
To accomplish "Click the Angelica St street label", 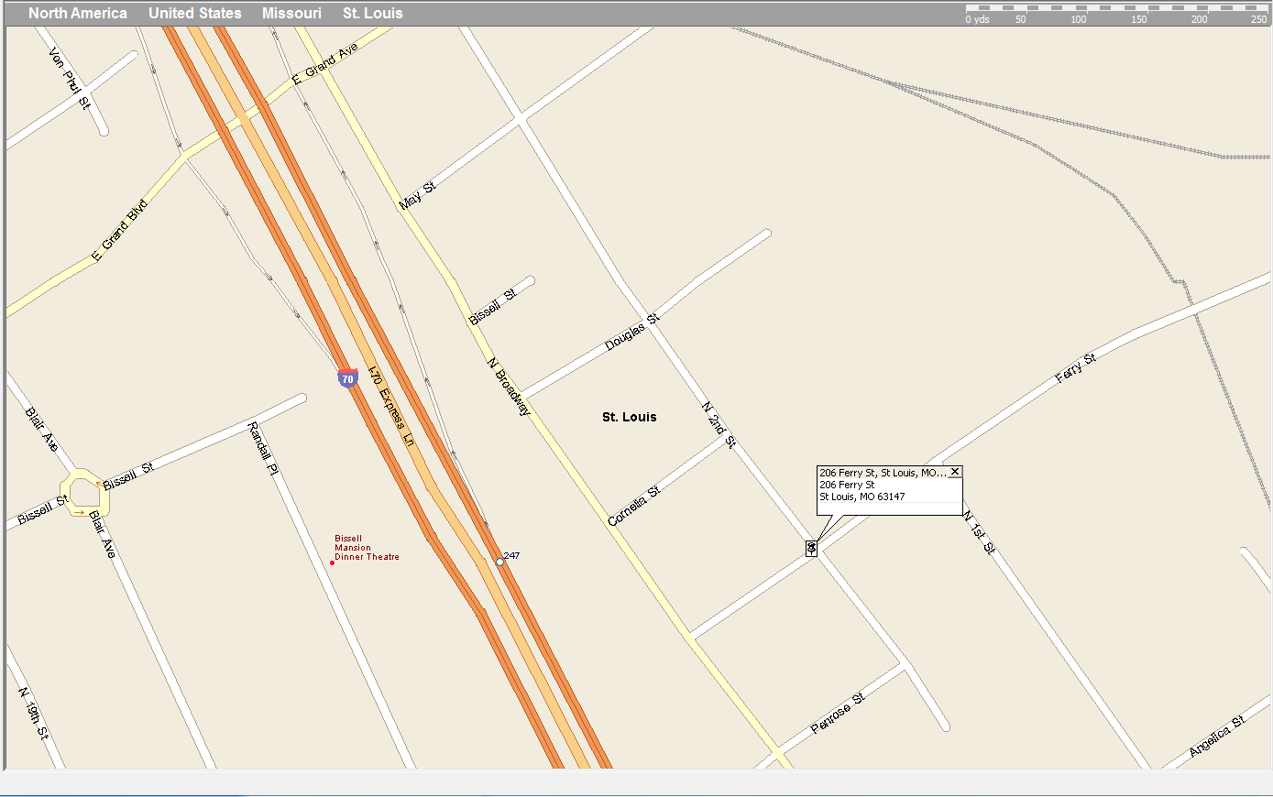I will (1217, 737).
